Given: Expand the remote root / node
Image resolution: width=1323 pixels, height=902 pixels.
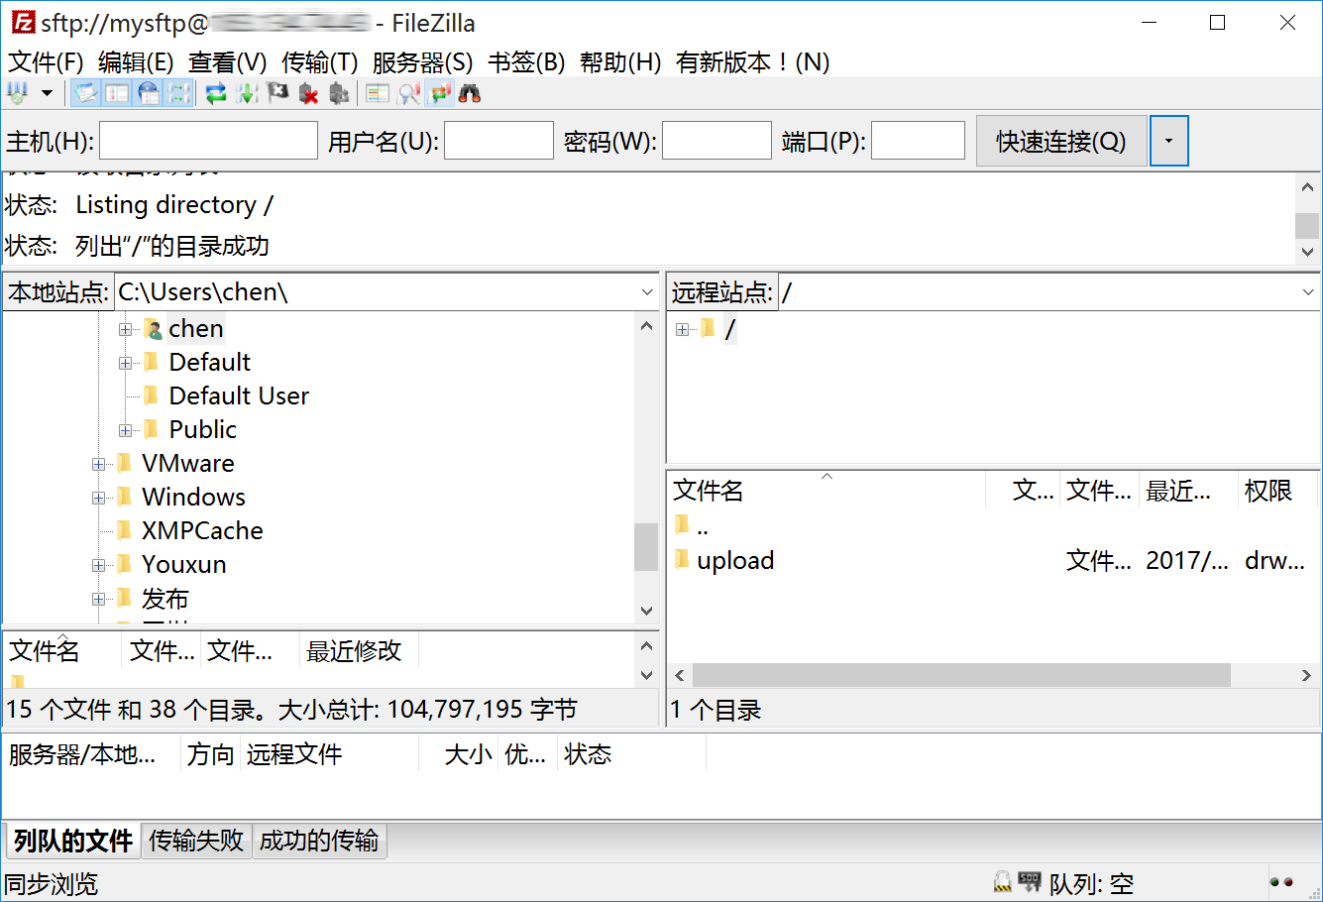Looking at the screenshot, I should point(682,329).
